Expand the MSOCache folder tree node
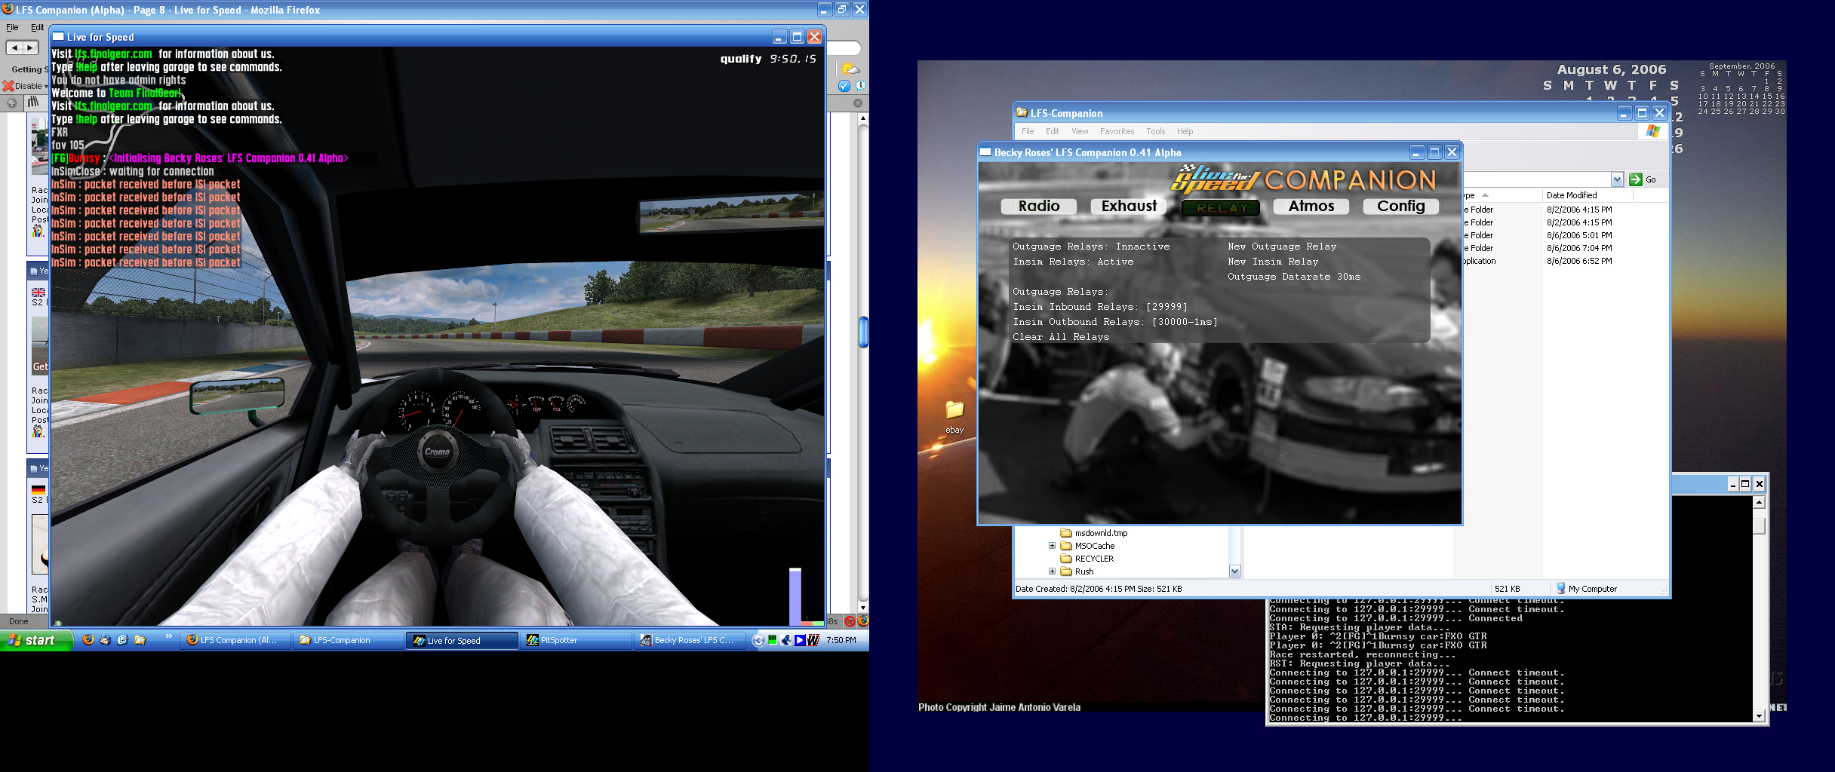The width and height of the screenshot is (1835, 772). 1052,546
